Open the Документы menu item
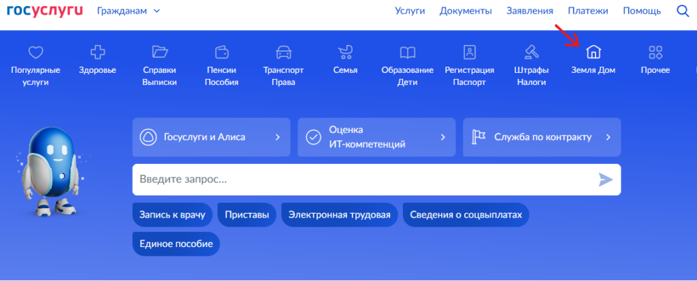 coord(466,11)
